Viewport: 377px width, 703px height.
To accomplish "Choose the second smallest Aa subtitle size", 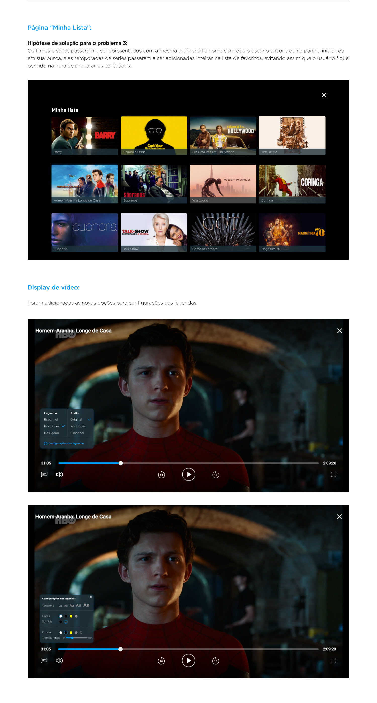I will coord(66,606).
